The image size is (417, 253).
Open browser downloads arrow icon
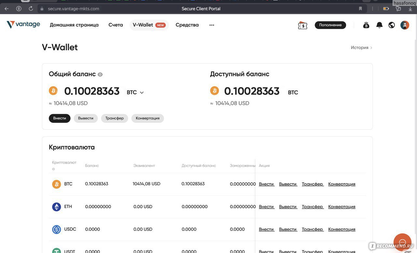point(410,9)
